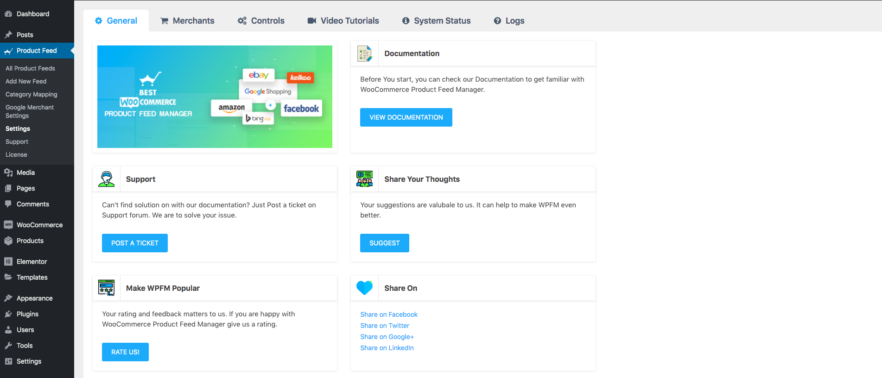Viewport: 882px width, 378px height.
Task: Click the Tools wrench icon
Action: [x=8, y=346]
